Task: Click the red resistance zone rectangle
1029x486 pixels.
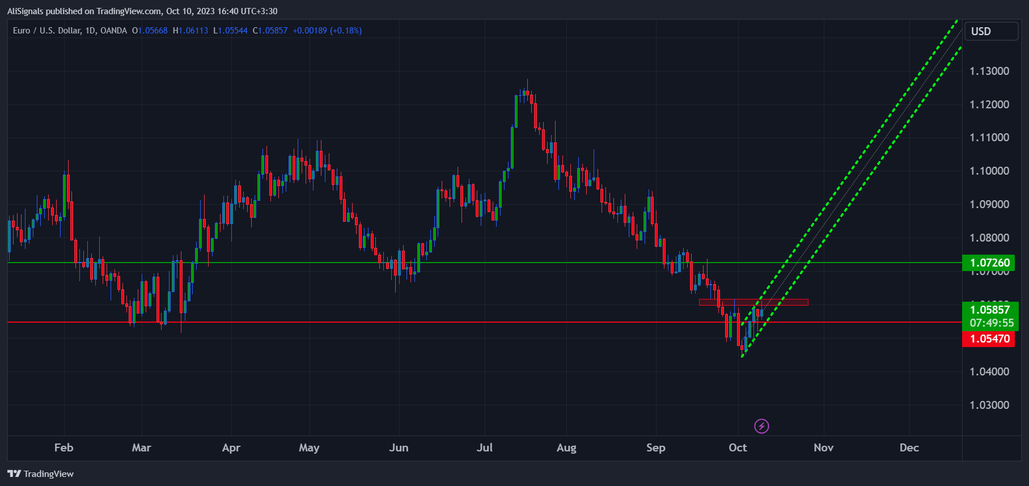Action: 753,302
